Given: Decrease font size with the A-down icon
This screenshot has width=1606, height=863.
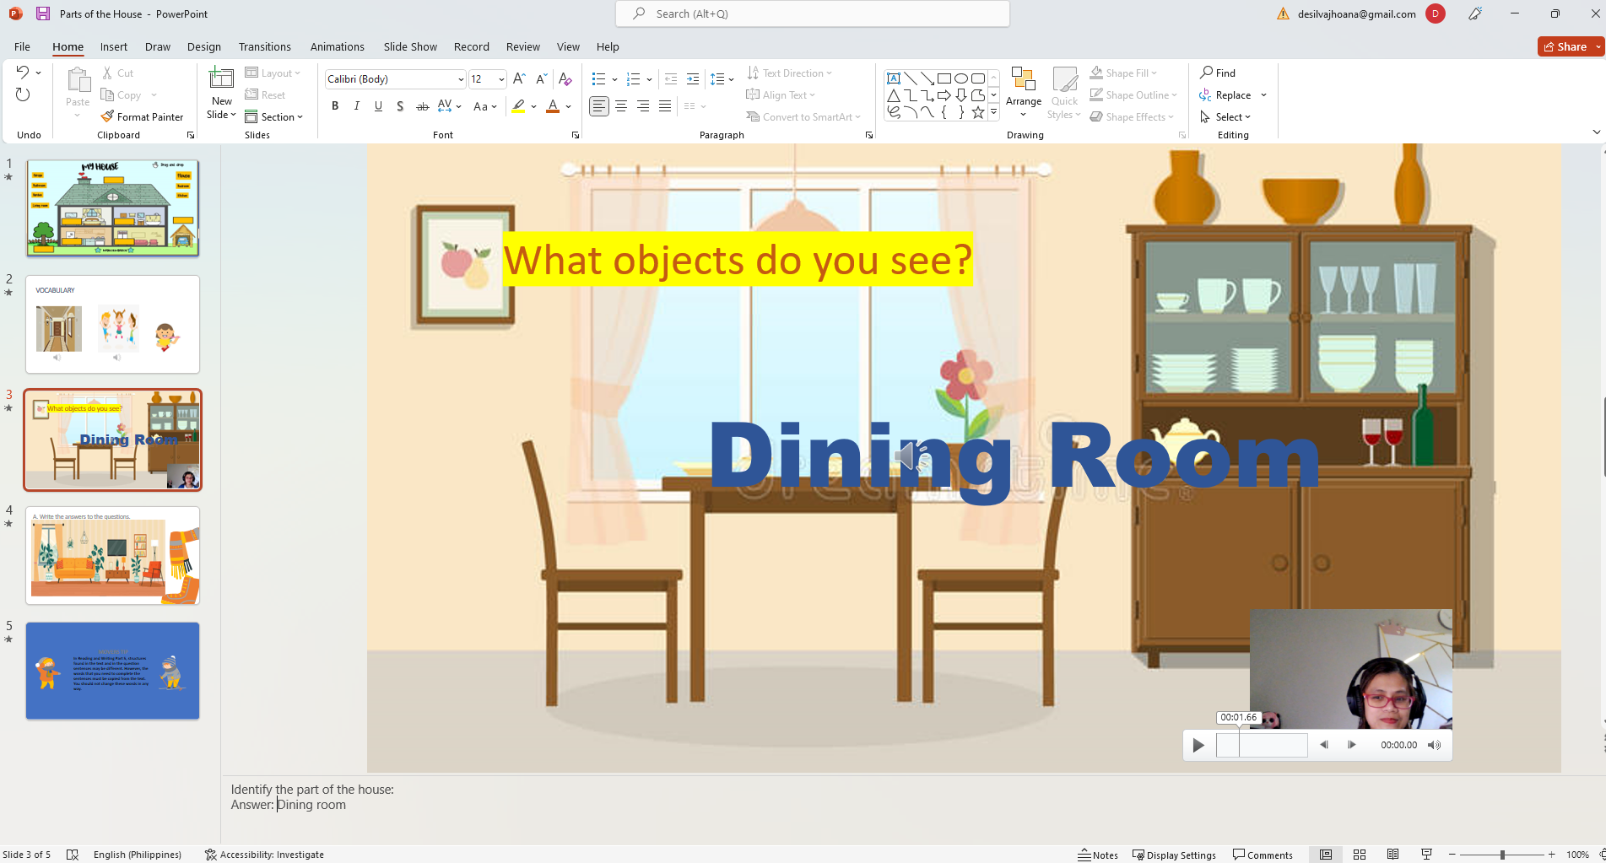Looking at the screenshot, I should pos(542,78).
